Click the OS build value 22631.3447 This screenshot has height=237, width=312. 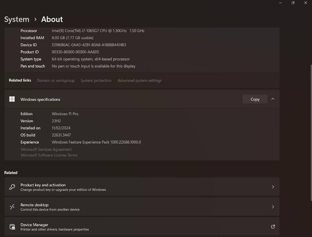[61, 135]
